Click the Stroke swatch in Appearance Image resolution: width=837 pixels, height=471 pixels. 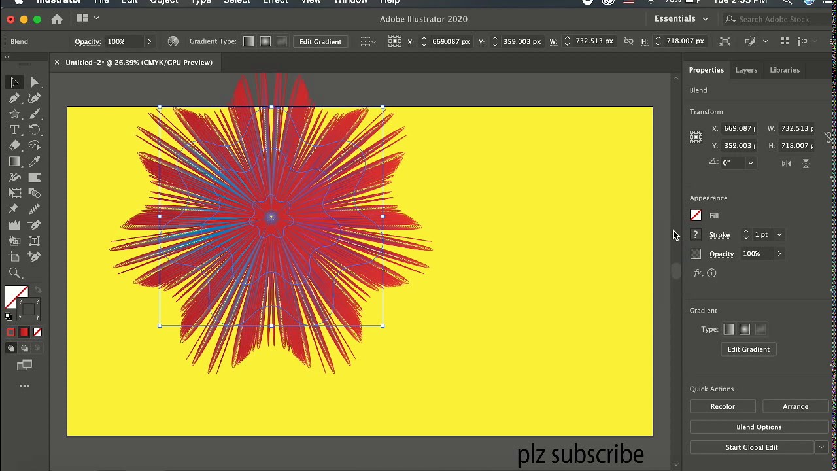pyautogui.click(x=696, y=234)
